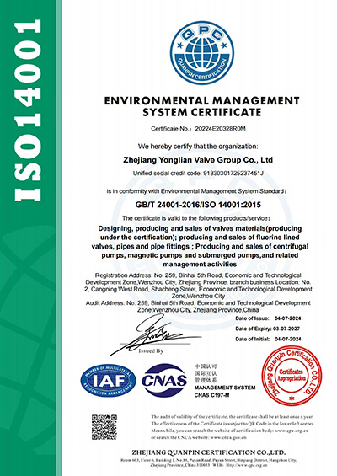The height and width of the screenshot is (476, 337).
Task: Click 'We hereby certify that the organization'
Action: (198, 147)
